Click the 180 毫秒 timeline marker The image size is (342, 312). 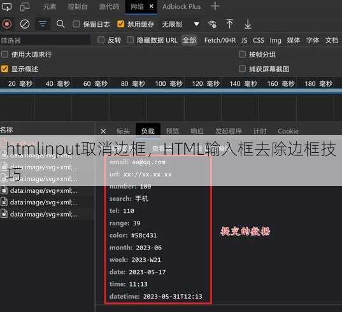(x=318, y=83)
